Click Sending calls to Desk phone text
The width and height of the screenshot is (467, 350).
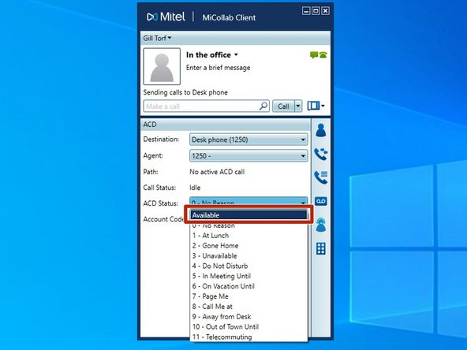point(185,92)
